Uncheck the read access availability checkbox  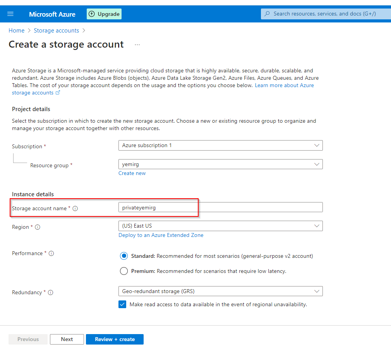click(122, 304)
